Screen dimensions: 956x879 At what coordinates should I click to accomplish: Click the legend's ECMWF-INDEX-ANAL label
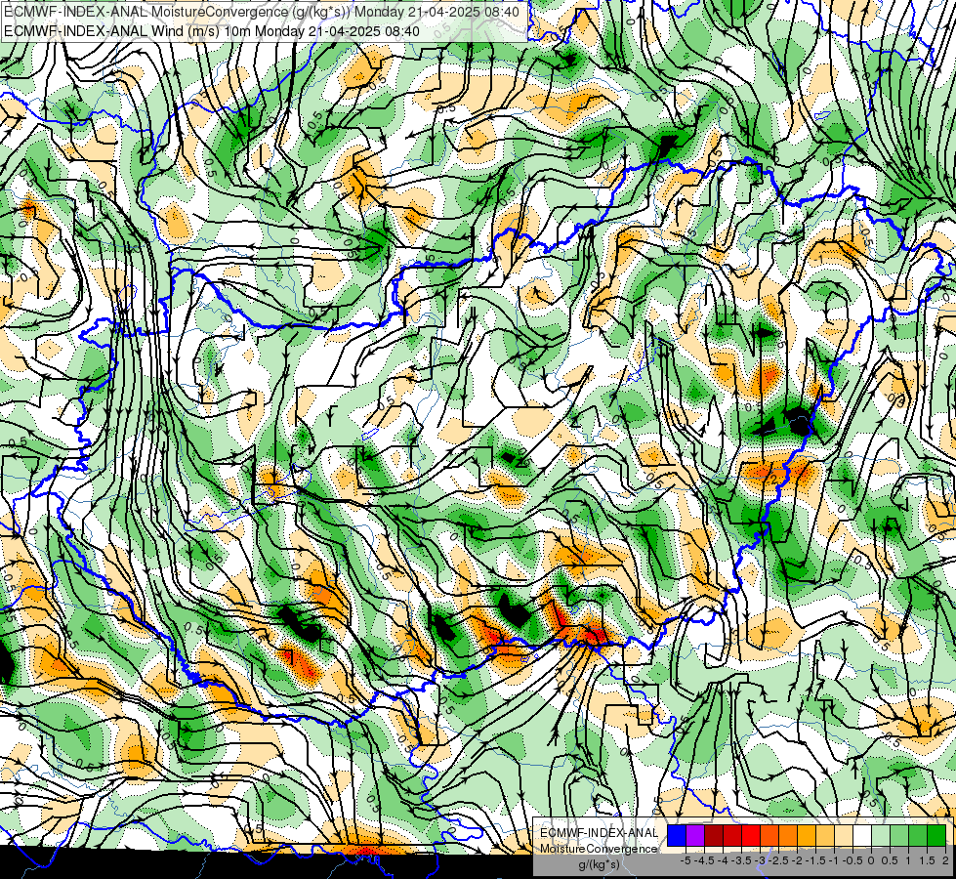point(599,833)
